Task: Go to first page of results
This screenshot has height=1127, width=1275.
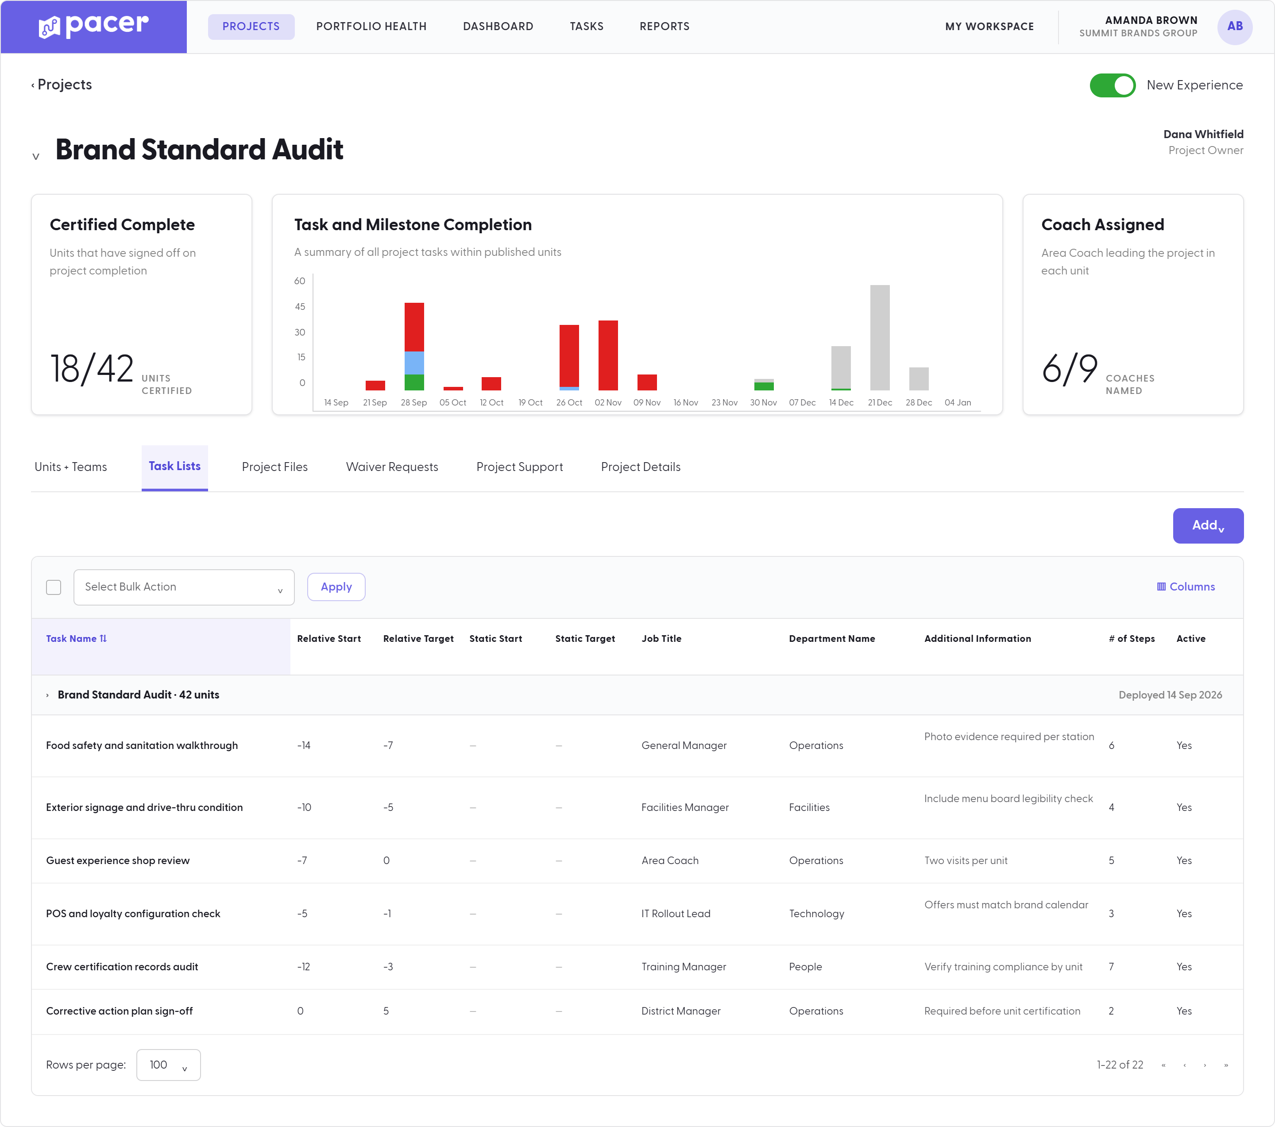Action: [1163, 1065]
